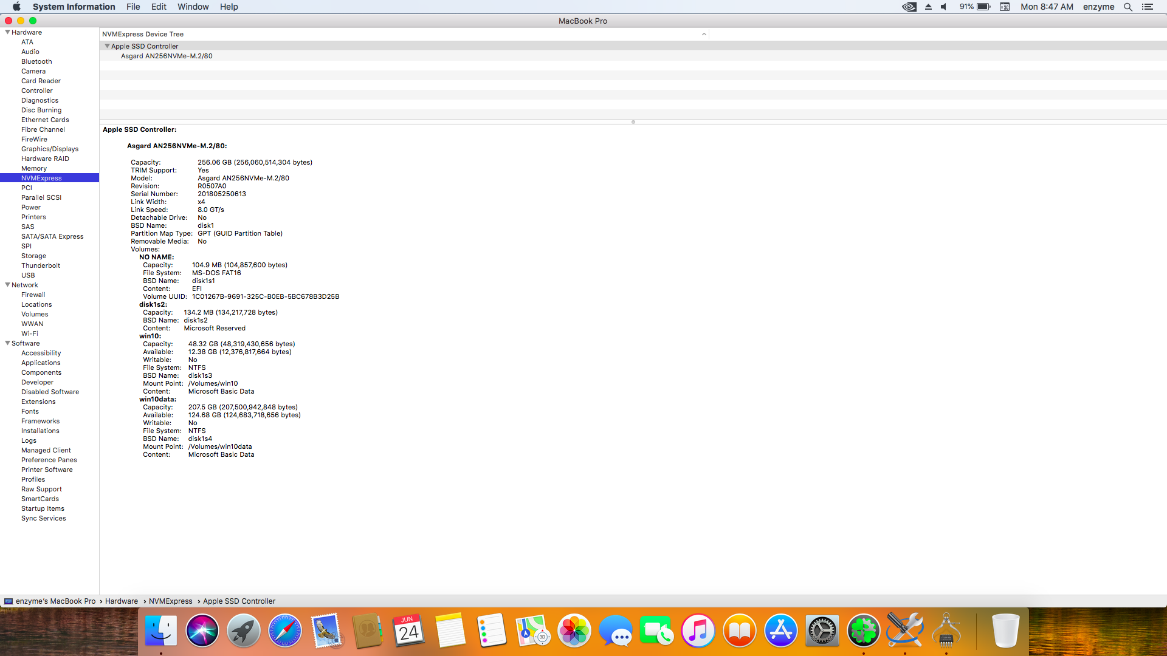This screenshot has width=1167, height=656.
Task: Select Graphics/Displays in the sidebar
Action: [50, 149]
